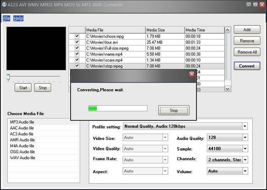Click the Add button

247,30
